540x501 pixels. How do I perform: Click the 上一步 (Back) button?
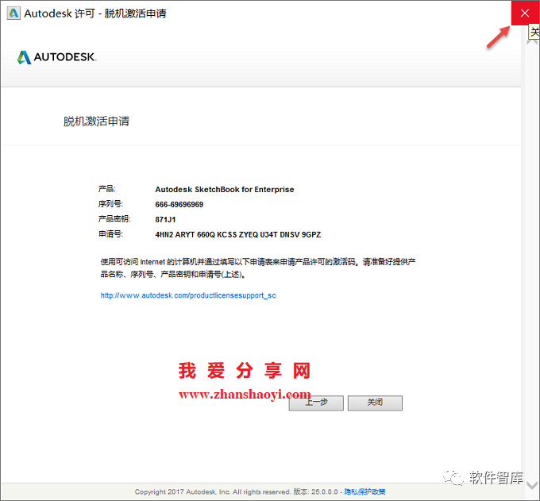tap(316, 403)
